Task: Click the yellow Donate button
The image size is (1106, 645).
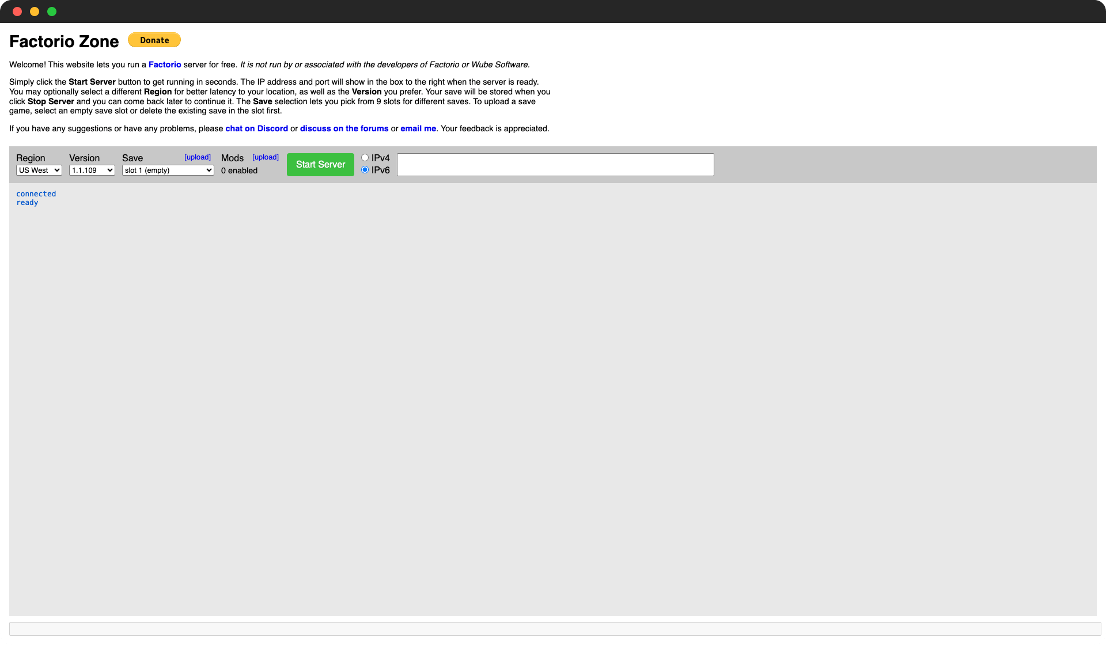Action: coord(154,40)
